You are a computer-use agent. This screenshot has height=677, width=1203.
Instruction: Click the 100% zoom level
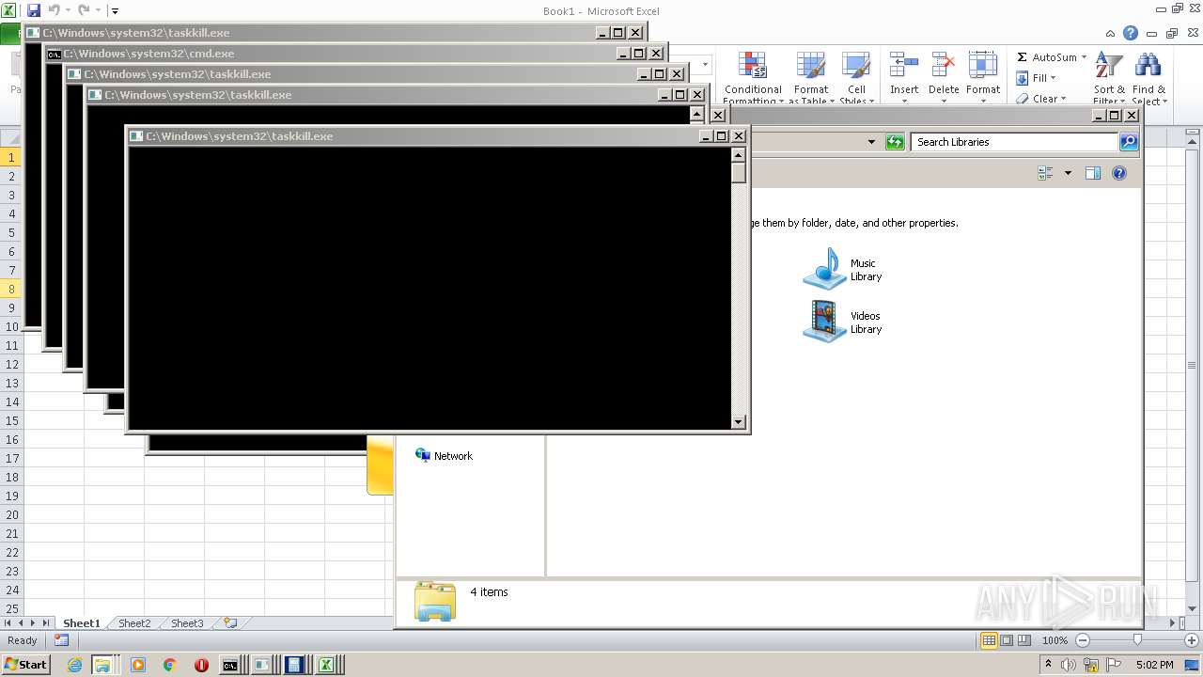click(x=1055, y=640)
